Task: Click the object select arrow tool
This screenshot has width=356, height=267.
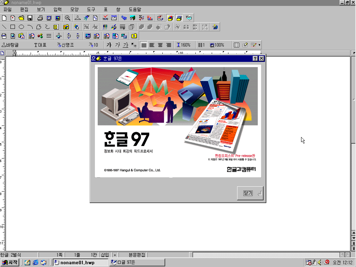Action: pos(76,27)
